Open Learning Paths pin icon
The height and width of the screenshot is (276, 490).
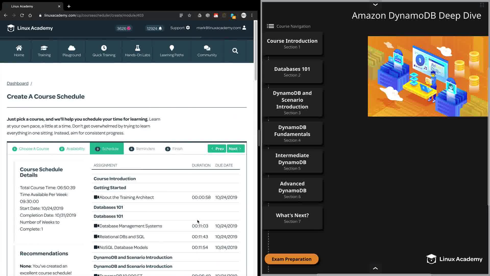(172, 48)
